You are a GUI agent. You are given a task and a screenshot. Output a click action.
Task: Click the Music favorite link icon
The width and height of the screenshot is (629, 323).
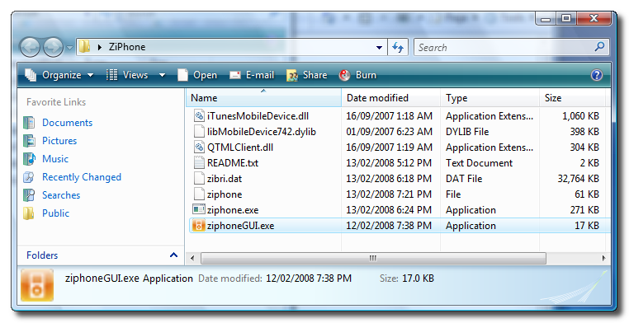(x=29, y=159)
